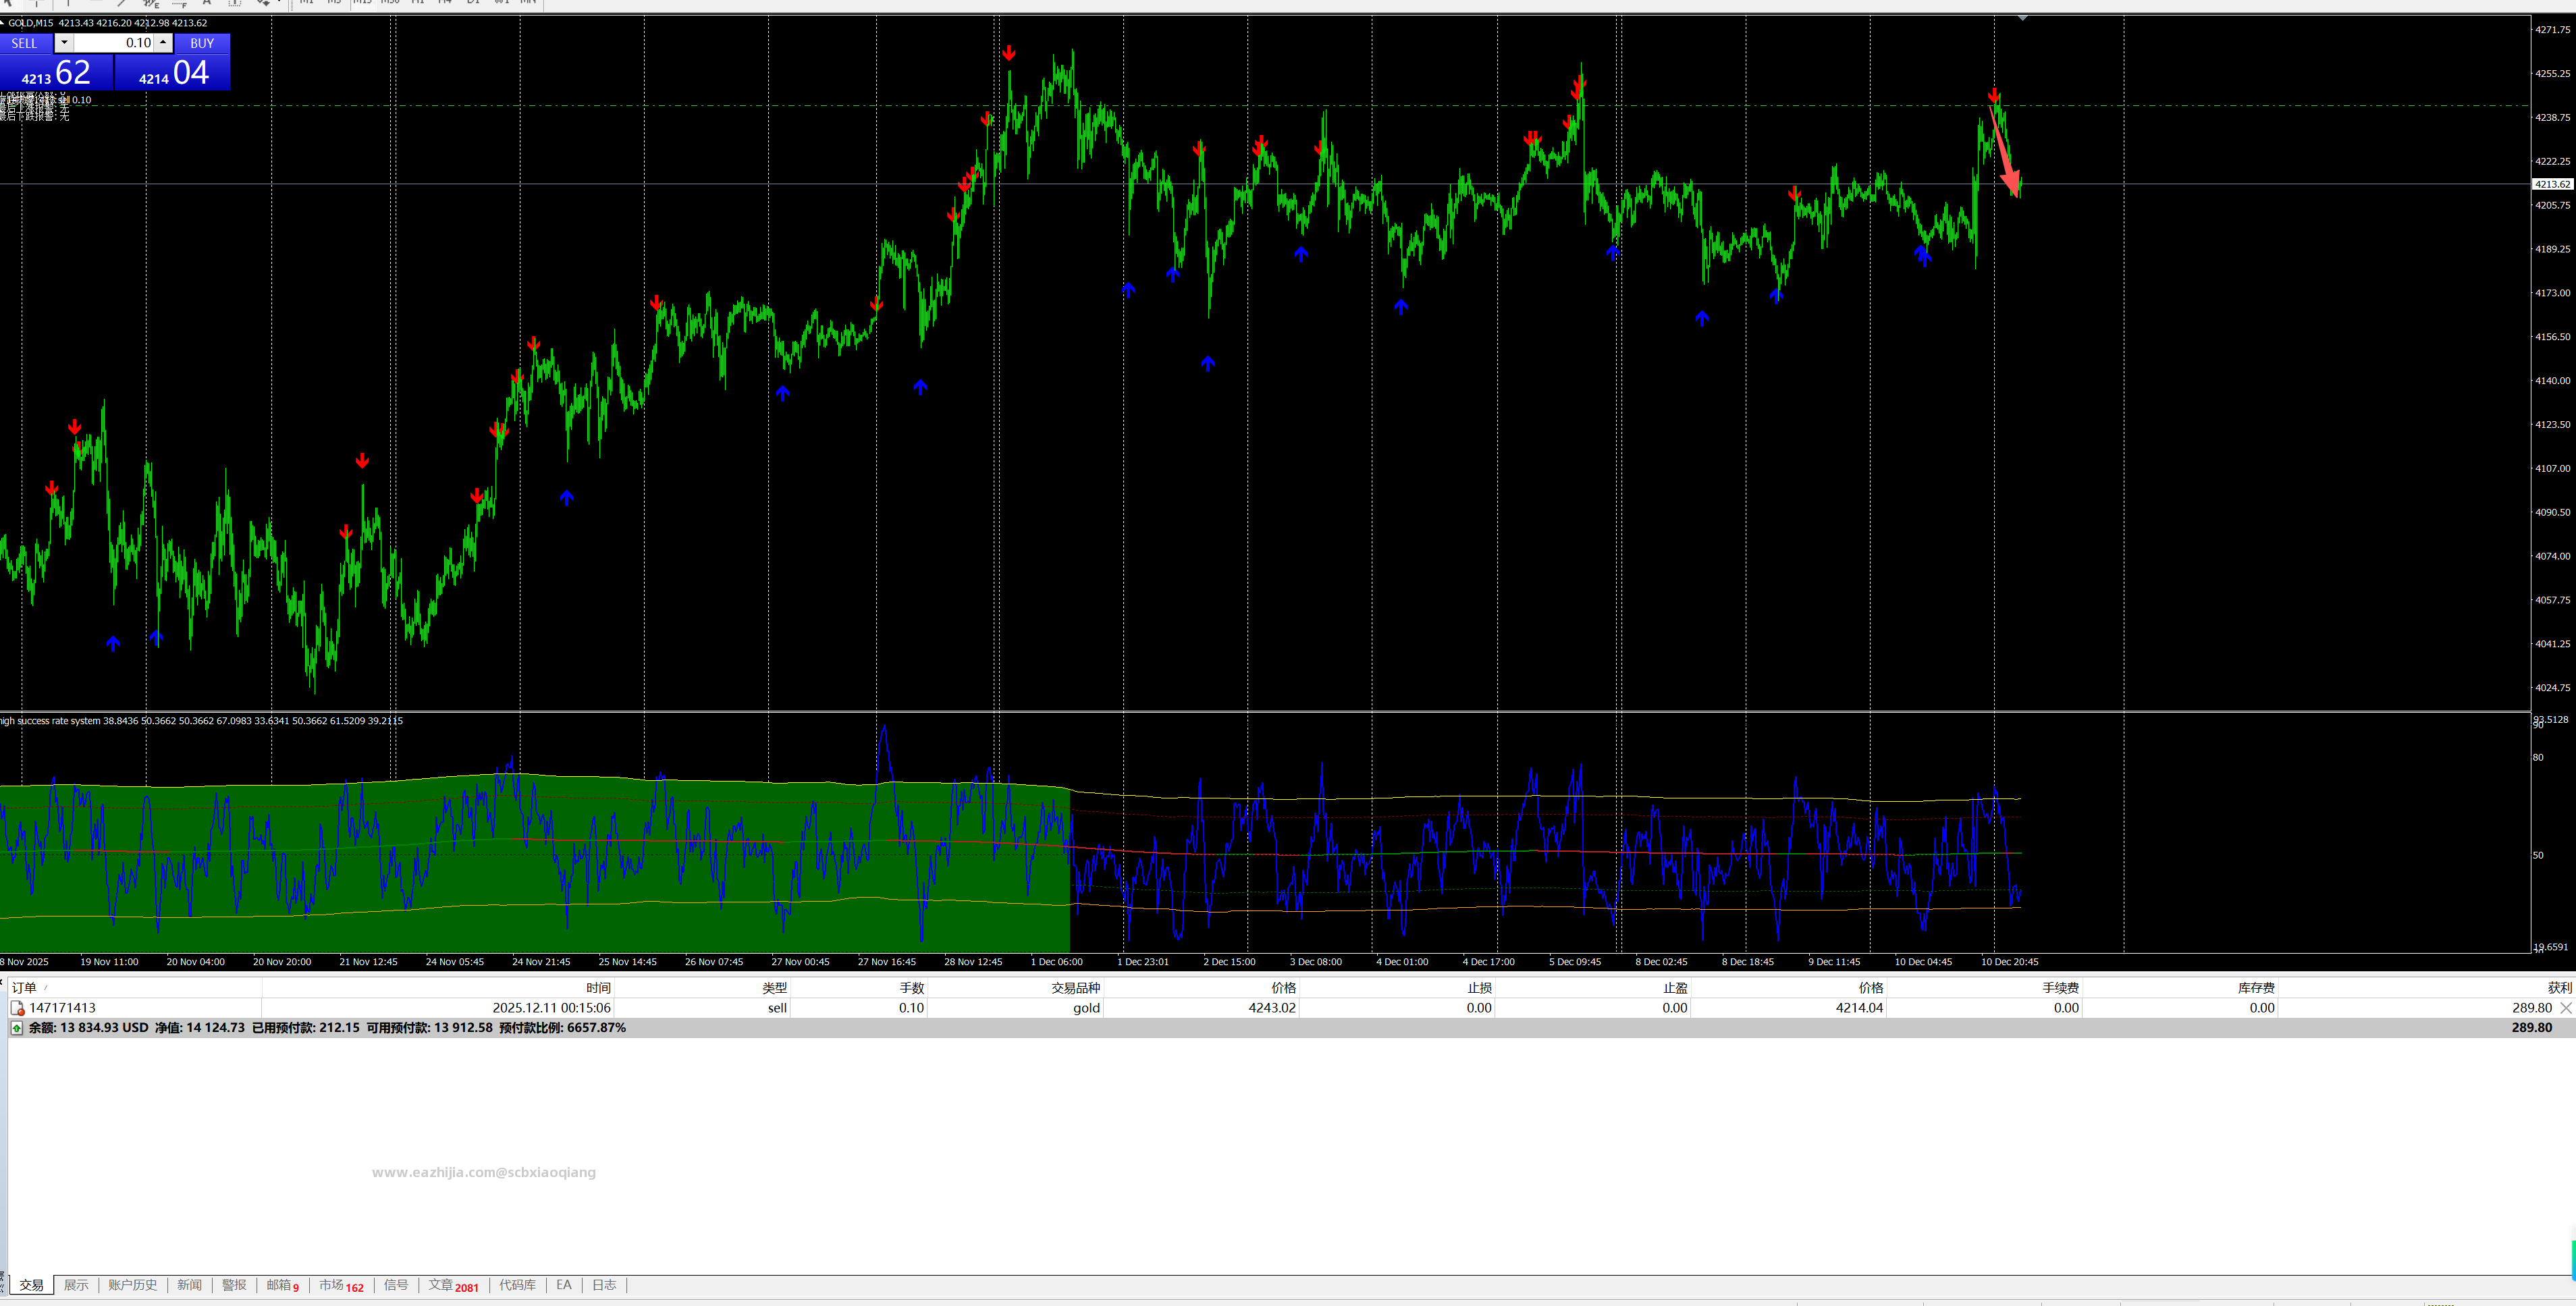Open the 信号 tab

(x=396, y=1285)
